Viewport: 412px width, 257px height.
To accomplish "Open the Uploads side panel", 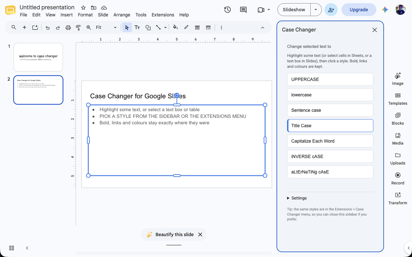I will tap(398, 159).
